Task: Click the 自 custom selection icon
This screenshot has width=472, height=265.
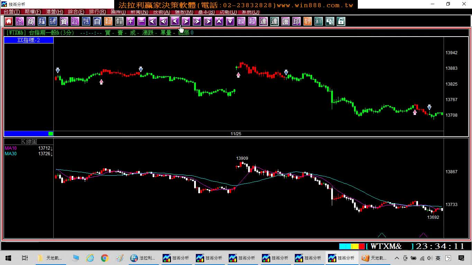Action: click(97, 21)
